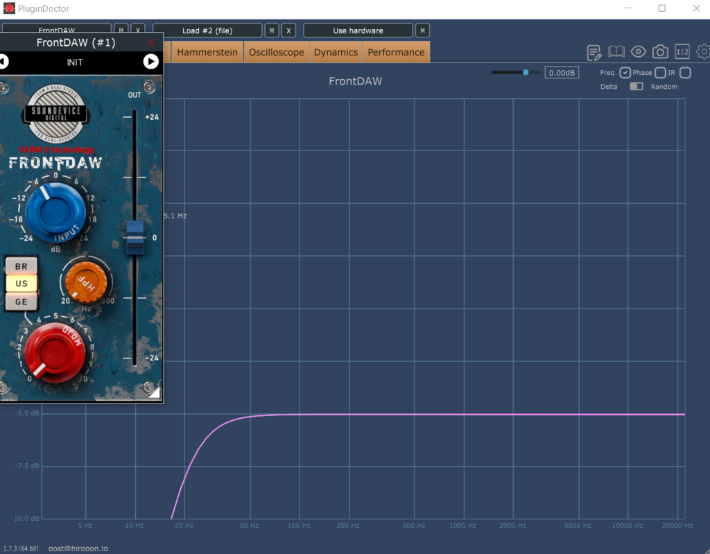
Task: Toggle M button for FrontDAW slot
Action: (x=121, y=28)
